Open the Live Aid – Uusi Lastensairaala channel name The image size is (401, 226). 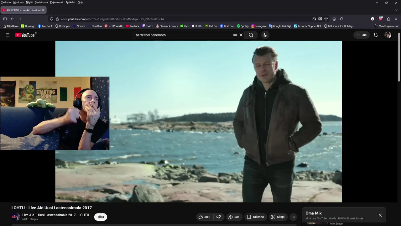pyautogui.click(x=56, y=215)
